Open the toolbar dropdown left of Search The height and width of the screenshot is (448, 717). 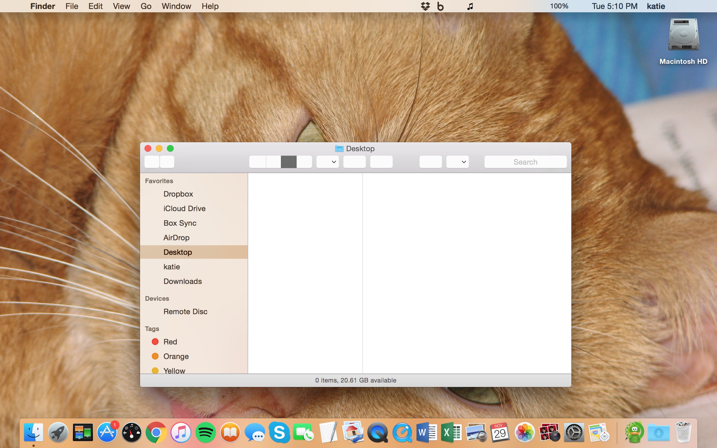coord(457,162)
